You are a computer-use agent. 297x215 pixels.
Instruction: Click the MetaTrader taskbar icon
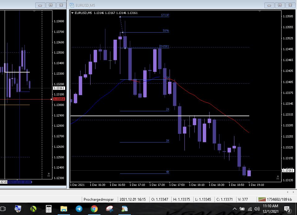click(x=125, y=209)
